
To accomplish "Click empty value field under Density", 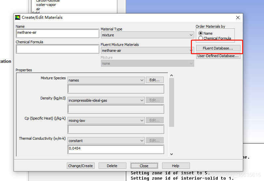I will tap(116, 109).
